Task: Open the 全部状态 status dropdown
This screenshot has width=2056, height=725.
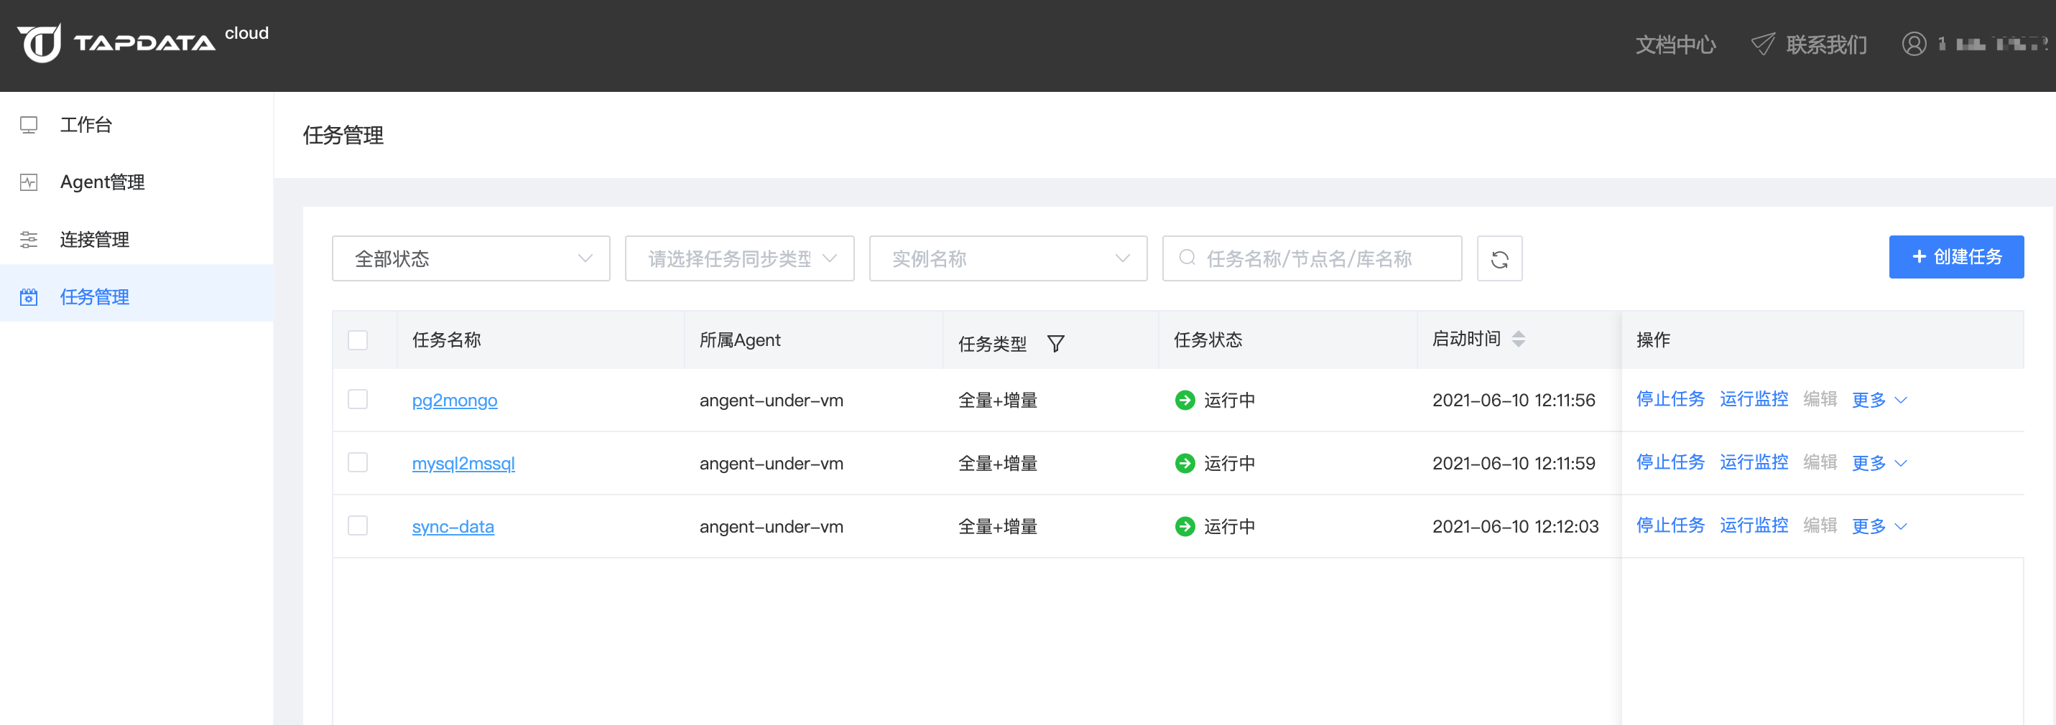Action: [x=470, y=258]
